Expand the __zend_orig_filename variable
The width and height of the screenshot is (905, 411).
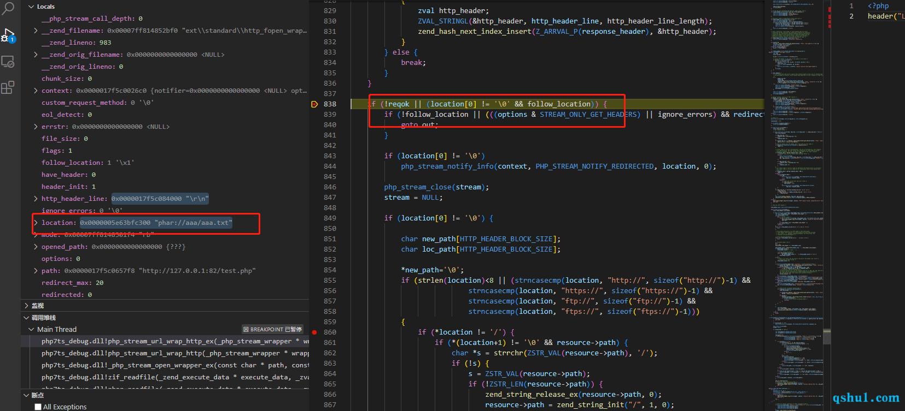point(36,55)
